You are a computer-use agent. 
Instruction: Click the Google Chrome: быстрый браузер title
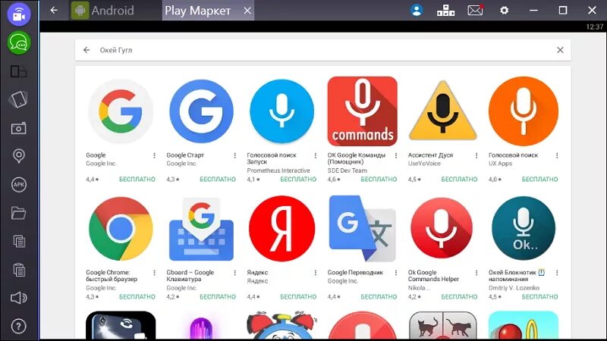click(x=112, y=276)
